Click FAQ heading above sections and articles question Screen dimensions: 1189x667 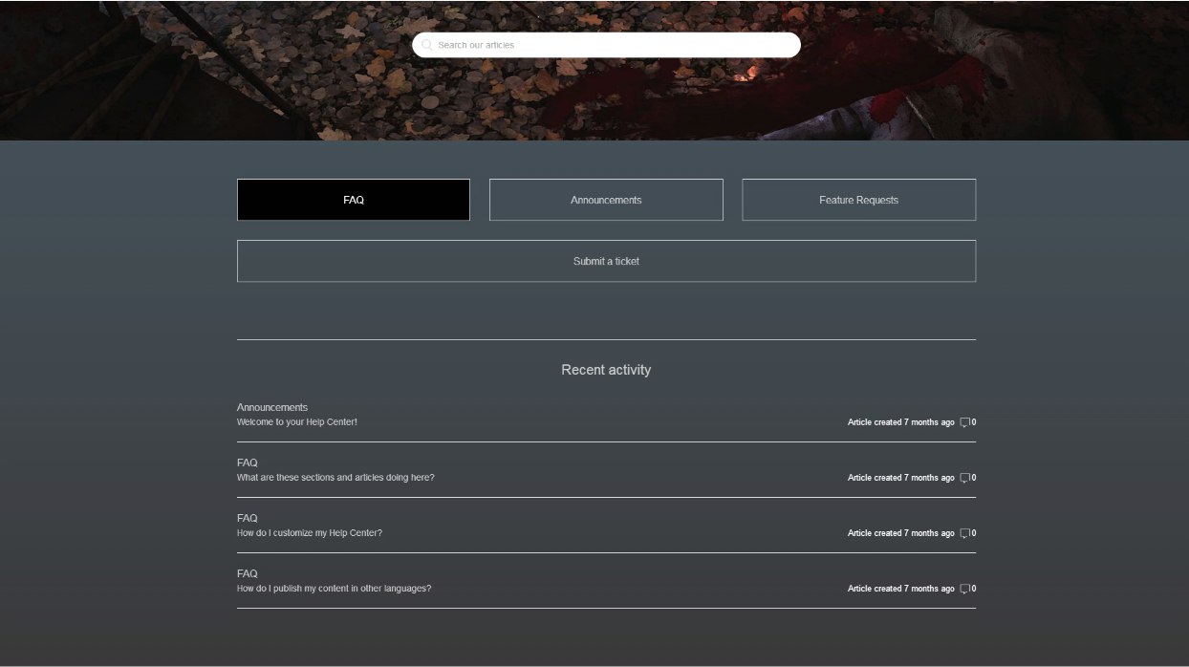[x=248, y=463]
